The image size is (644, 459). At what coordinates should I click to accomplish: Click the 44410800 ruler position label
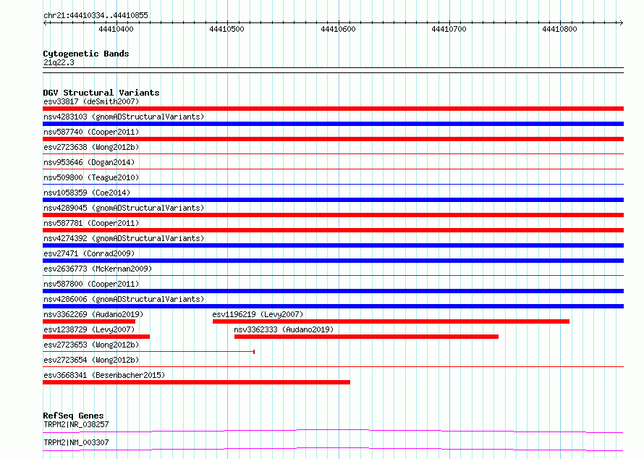(559, 29)
